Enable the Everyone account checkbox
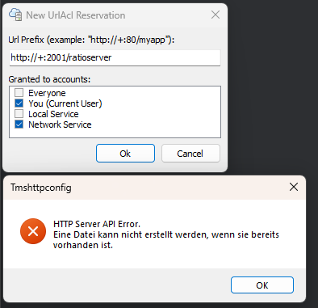This screenshot has width=318, height=308. [x=19, y=93]
